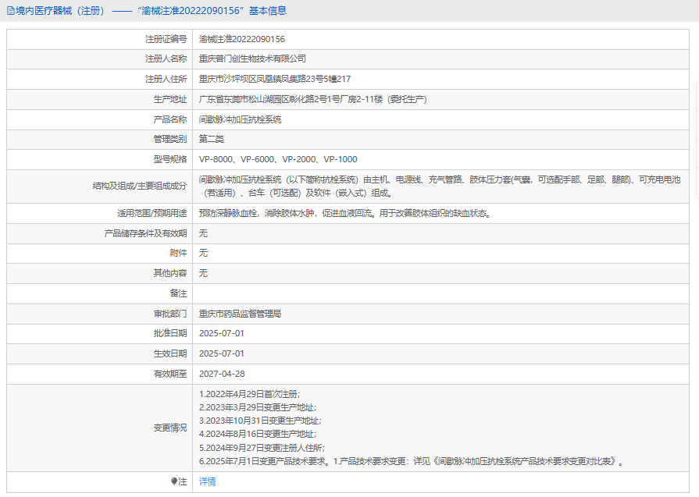Click approval date 2025-07-01 in 批准日期 row
The width and height of the screenshot is (699, 497).
(222, 334)
